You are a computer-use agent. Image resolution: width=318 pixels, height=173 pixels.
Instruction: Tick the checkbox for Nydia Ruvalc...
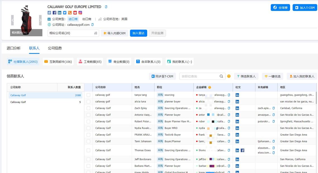pyautogui.click(x=89, y=128)
